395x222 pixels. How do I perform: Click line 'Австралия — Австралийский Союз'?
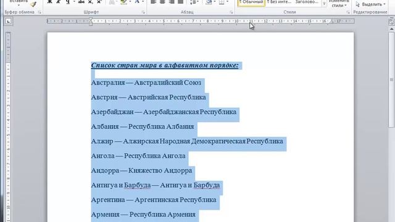click(146, 83)
